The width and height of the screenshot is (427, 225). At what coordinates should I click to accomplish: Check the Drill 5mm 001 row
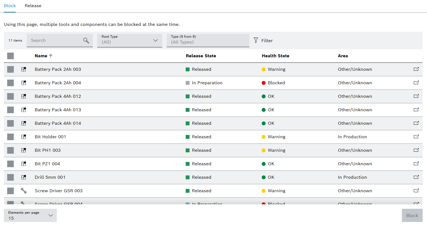click(x=10, y=177)
